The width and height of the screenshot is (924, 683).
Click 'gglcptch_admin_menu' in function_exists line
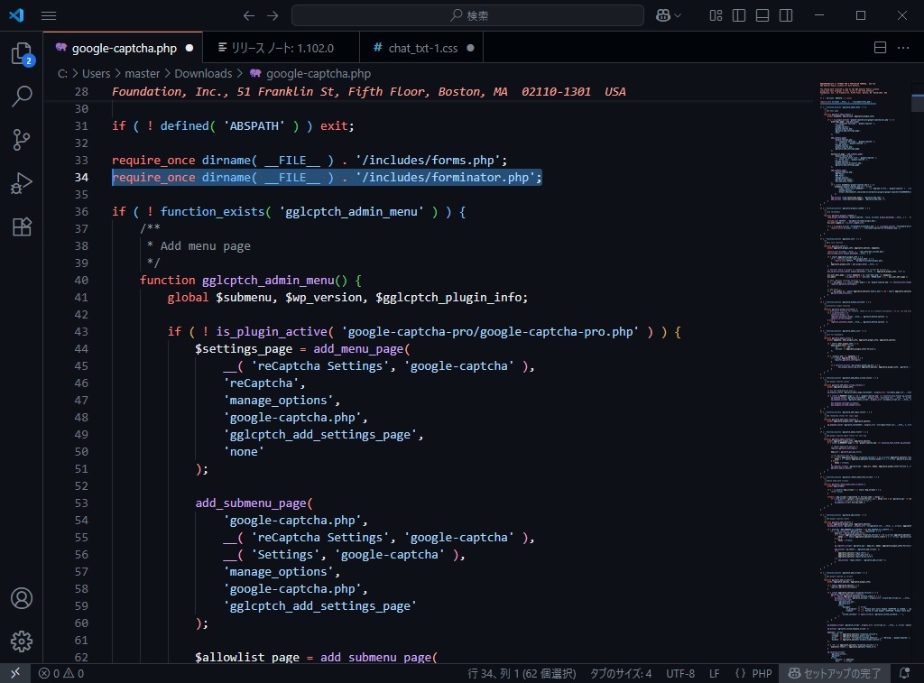tap(351, 211)
